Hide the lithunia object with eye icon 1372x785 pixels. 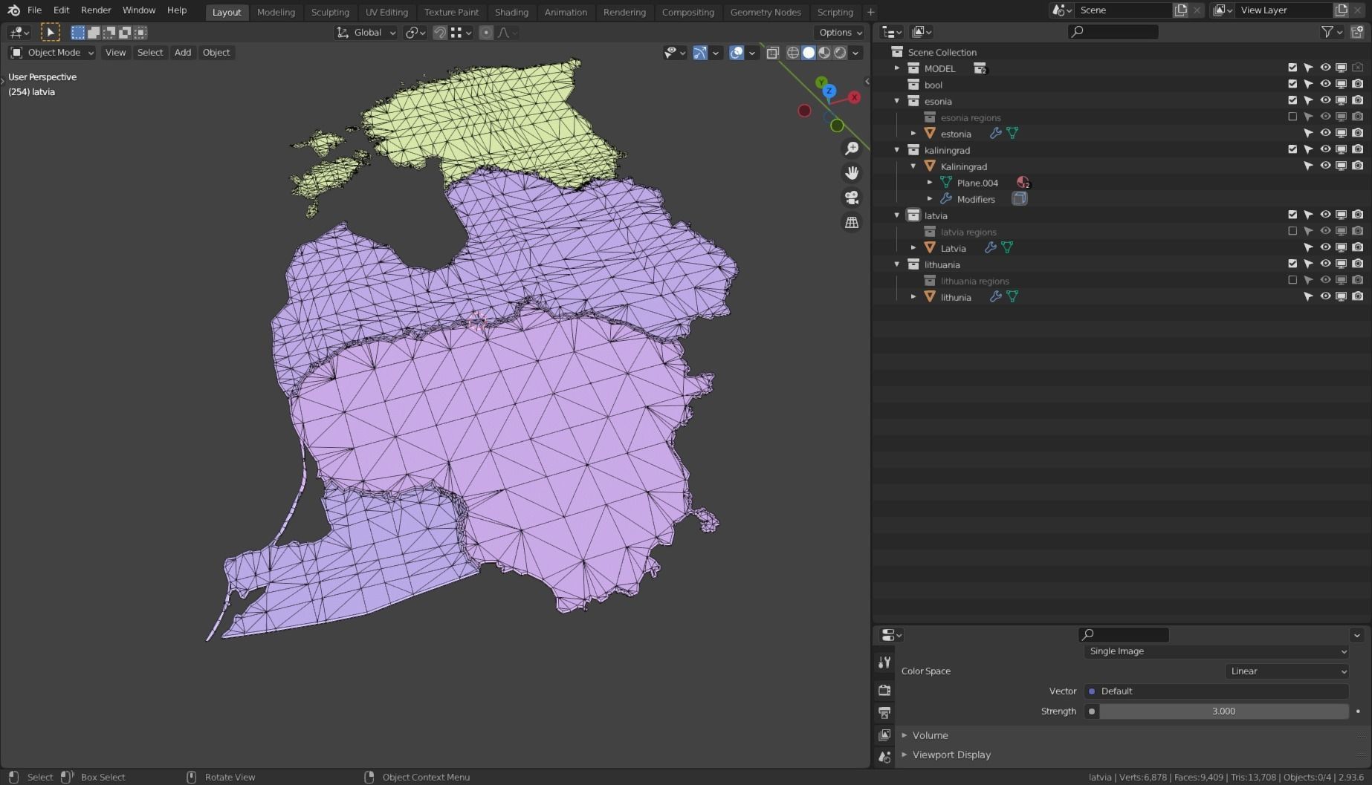(x=1325, y=297)
